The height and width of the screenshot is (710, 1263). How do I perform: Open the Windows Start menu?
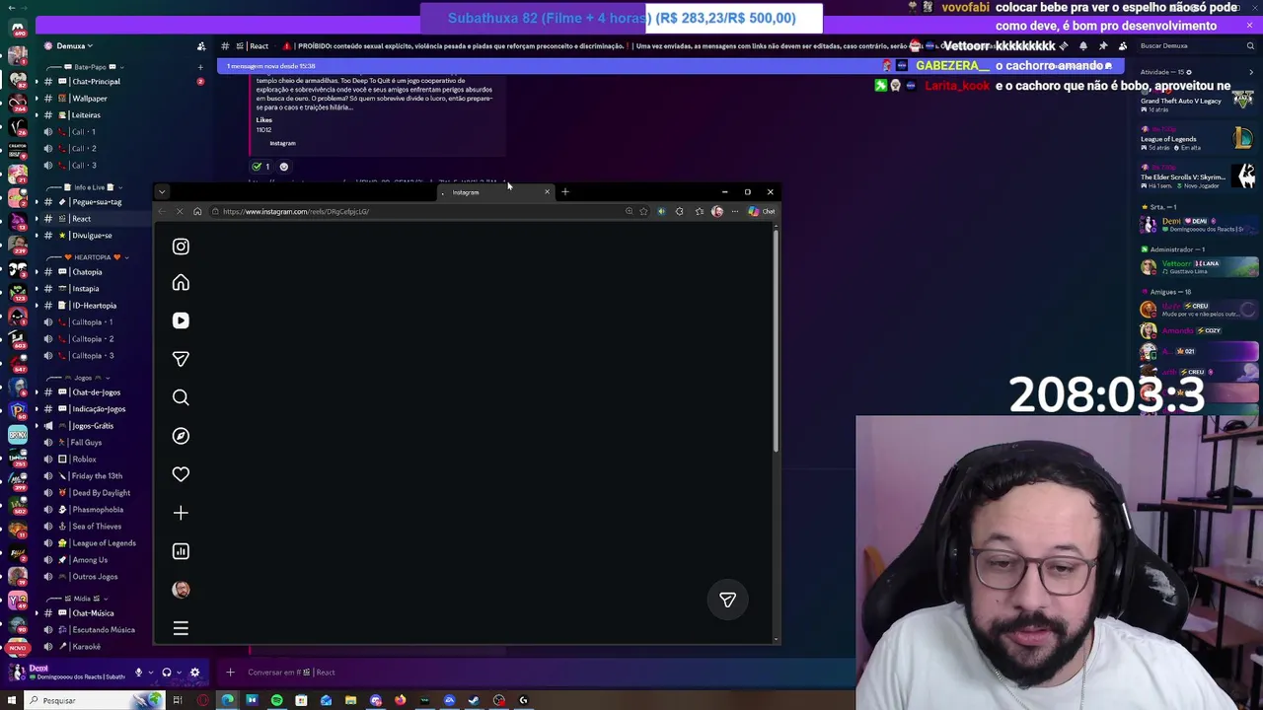(x=12, y=700)
